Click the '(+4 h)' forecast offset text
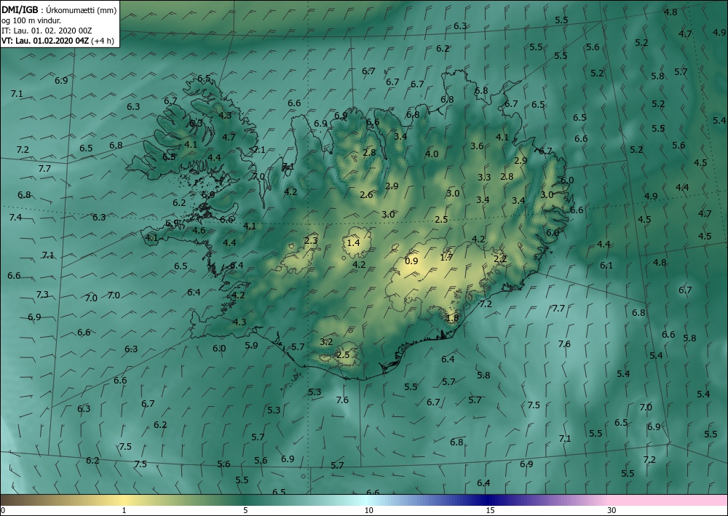 pos(103,40)
